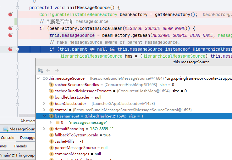Click fold marker on initMessageSource method line
The height and width of the screenshot is (160, 232).
[17, 8]
